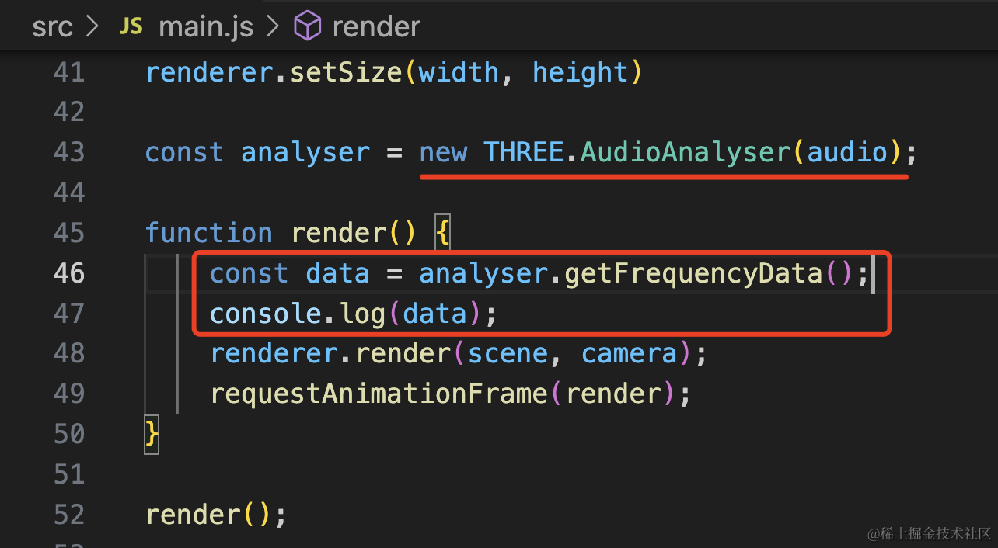This screenshot has width=998, height=548.
Task: Click 'width' argument on line 41
Action: pos(459,73)
